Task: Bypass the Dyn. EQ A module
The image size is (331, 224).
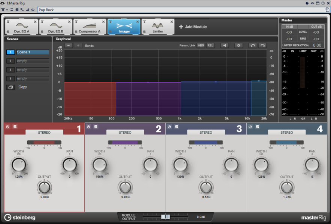Action: click(8, 22)
